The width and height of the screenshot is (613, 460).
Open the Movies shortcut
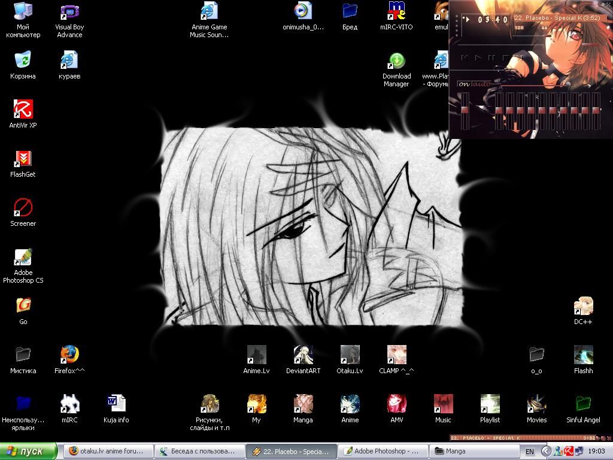click(x=537, y=409)
